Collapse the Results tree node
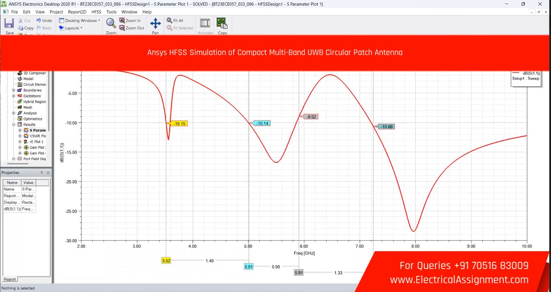551x292 pixels. (x=14, y=124)
